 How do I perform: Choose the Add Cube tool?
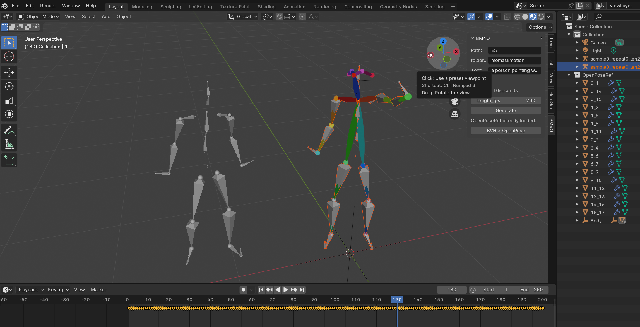9,160
